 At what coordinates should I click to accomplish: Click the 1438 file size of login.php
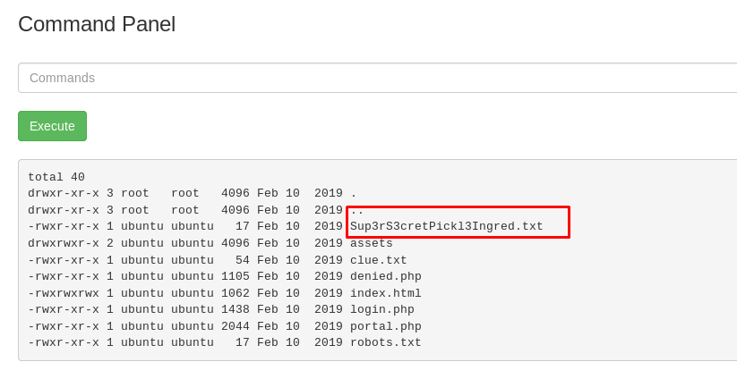click(236, 309)
